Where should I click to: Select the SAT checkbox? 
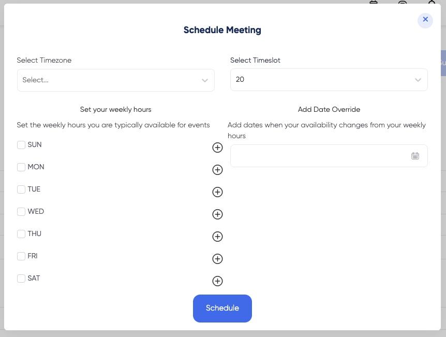(x=21, y=279)
